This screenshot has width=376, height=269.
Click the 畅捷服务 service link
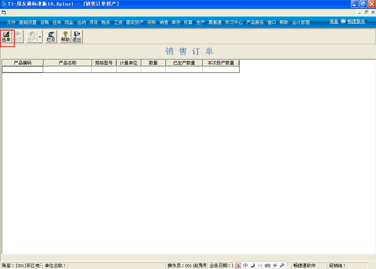357,21
